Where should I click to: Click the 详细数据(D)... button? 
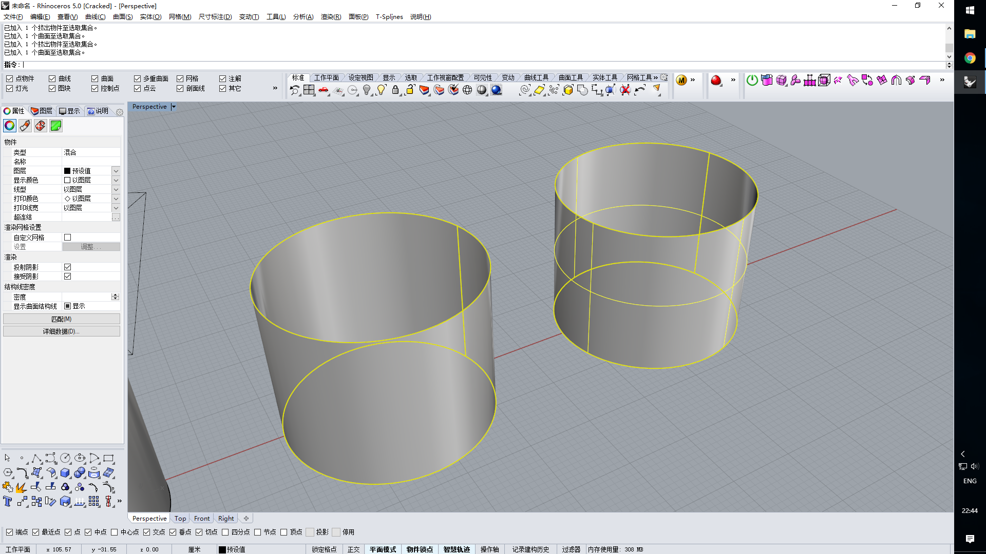click(62, 331)
